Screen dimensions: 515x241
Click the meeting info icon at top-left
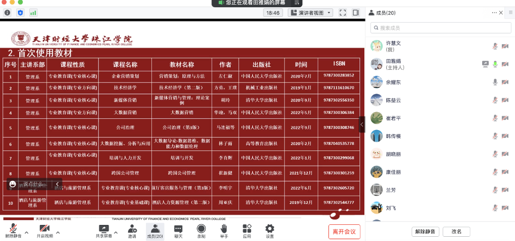point(8,12)
